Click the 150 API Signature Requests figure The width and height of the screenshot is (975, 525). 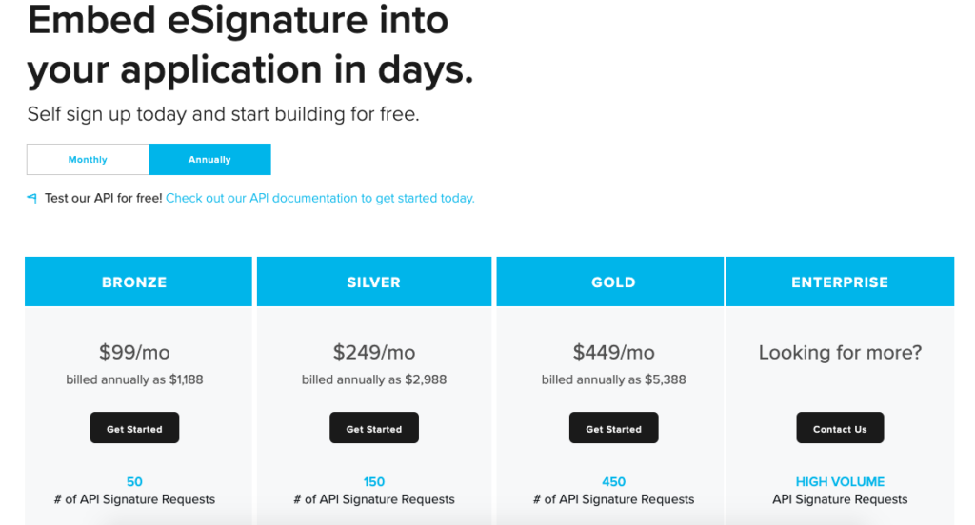click(373, 482)
